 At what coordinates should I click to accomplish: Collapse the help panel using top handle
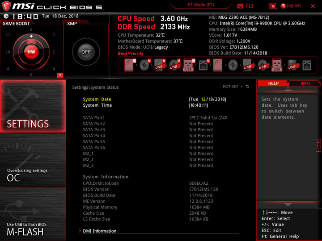pyautogui.click(x=288, y=89)
